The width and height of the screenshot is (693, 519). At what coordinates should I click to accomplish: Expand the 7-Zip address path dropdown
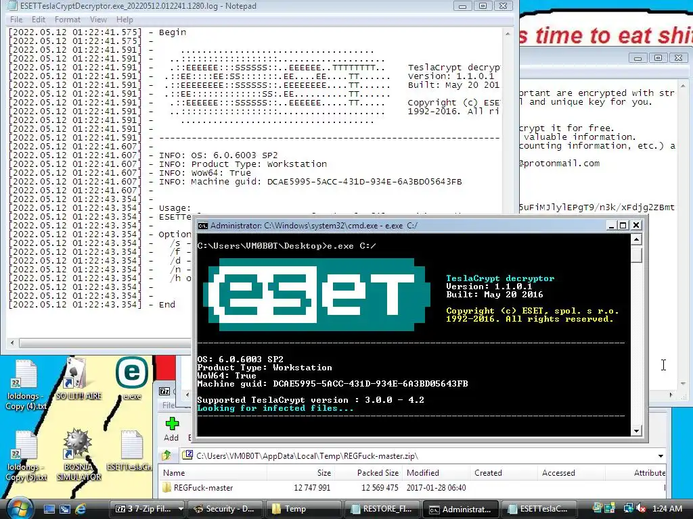pyautogui.click(x=661, y=456)
